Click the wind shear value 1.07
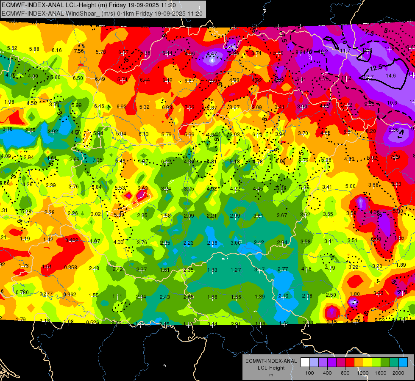The image size is (415, 381). coord(95,241)
